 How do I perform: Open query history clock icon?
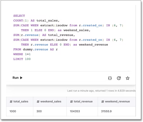(x=119, y=78)
